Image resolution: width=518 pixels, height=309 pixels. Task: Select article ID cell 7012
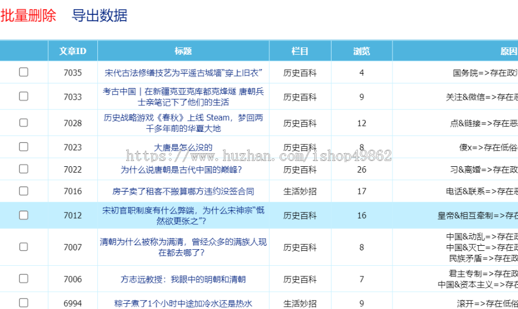click(73, 216)
